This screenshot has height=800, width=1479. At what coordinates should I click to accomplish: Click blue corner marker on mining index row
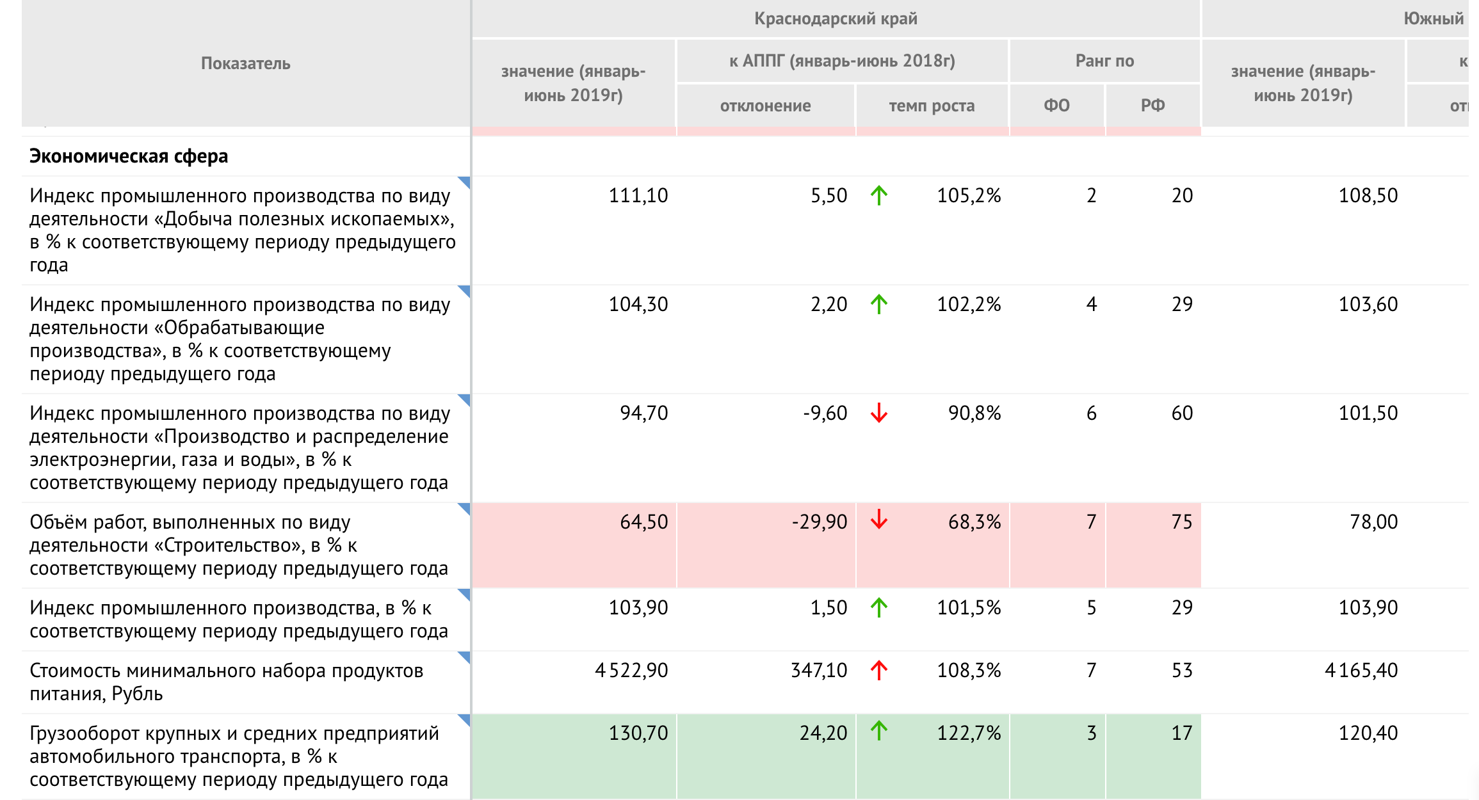tap(465, 182)
